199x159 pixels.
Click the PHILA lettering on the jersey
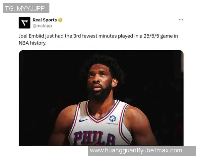pyautogui.click(x=95, y=138)
